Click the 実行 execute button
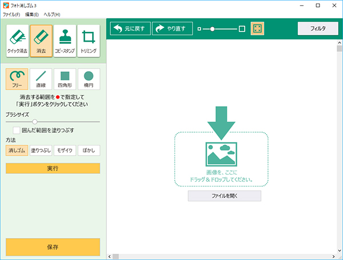Image resolution: width=343 pixels, height=260 pixels. (x=53, y=168)
